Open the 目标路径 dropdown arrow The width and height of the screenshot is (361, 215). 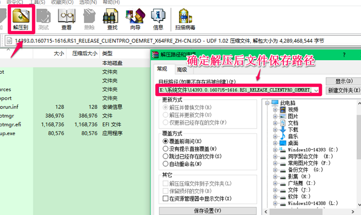coord(317,90)
